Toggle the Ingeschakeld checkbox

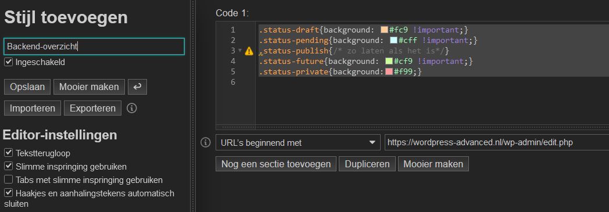tap(8, 62)
